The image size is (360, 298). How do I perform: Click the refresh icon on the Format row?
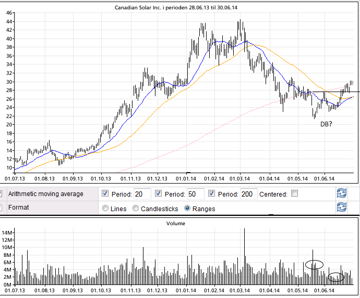(x=342, y=208)
